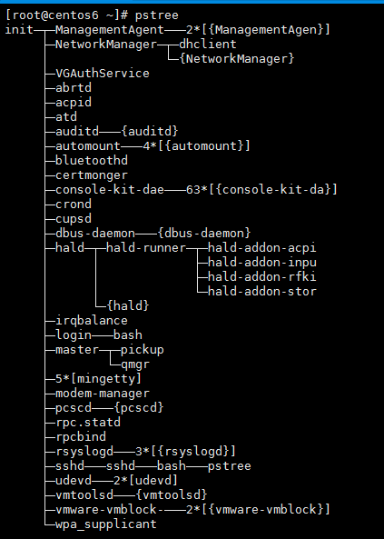
Task: Click the abrtd process line
Action: pyautogui.click(x=74, y=88)
